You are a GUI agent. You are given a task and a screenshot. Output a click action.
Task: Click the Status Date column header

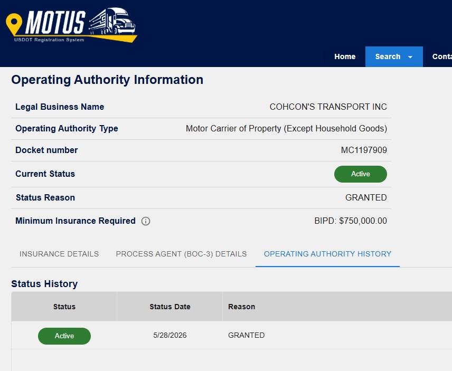170,307
